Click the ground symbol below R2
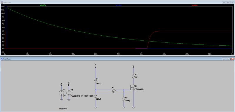 pos(124,107)
